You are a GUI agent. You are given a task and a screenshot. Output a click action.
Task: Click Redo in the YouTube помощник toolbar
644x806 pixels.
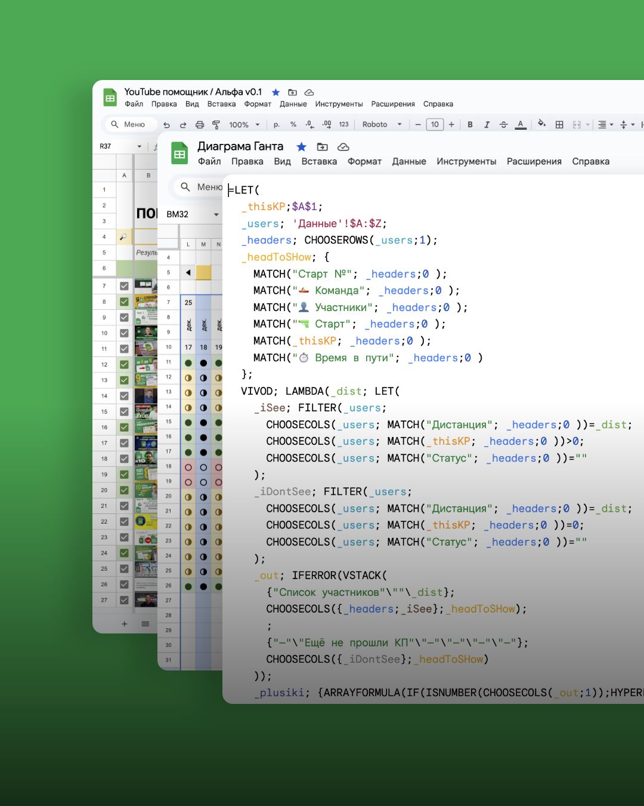(x=183, y=125)
